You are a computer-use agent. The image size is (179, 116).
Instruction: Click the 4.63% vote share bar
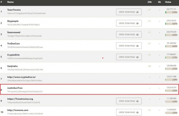click(171, 35)
